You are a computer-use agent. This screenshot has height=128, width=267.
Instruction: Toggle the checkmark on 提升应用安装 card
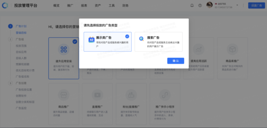pos(75,41)
